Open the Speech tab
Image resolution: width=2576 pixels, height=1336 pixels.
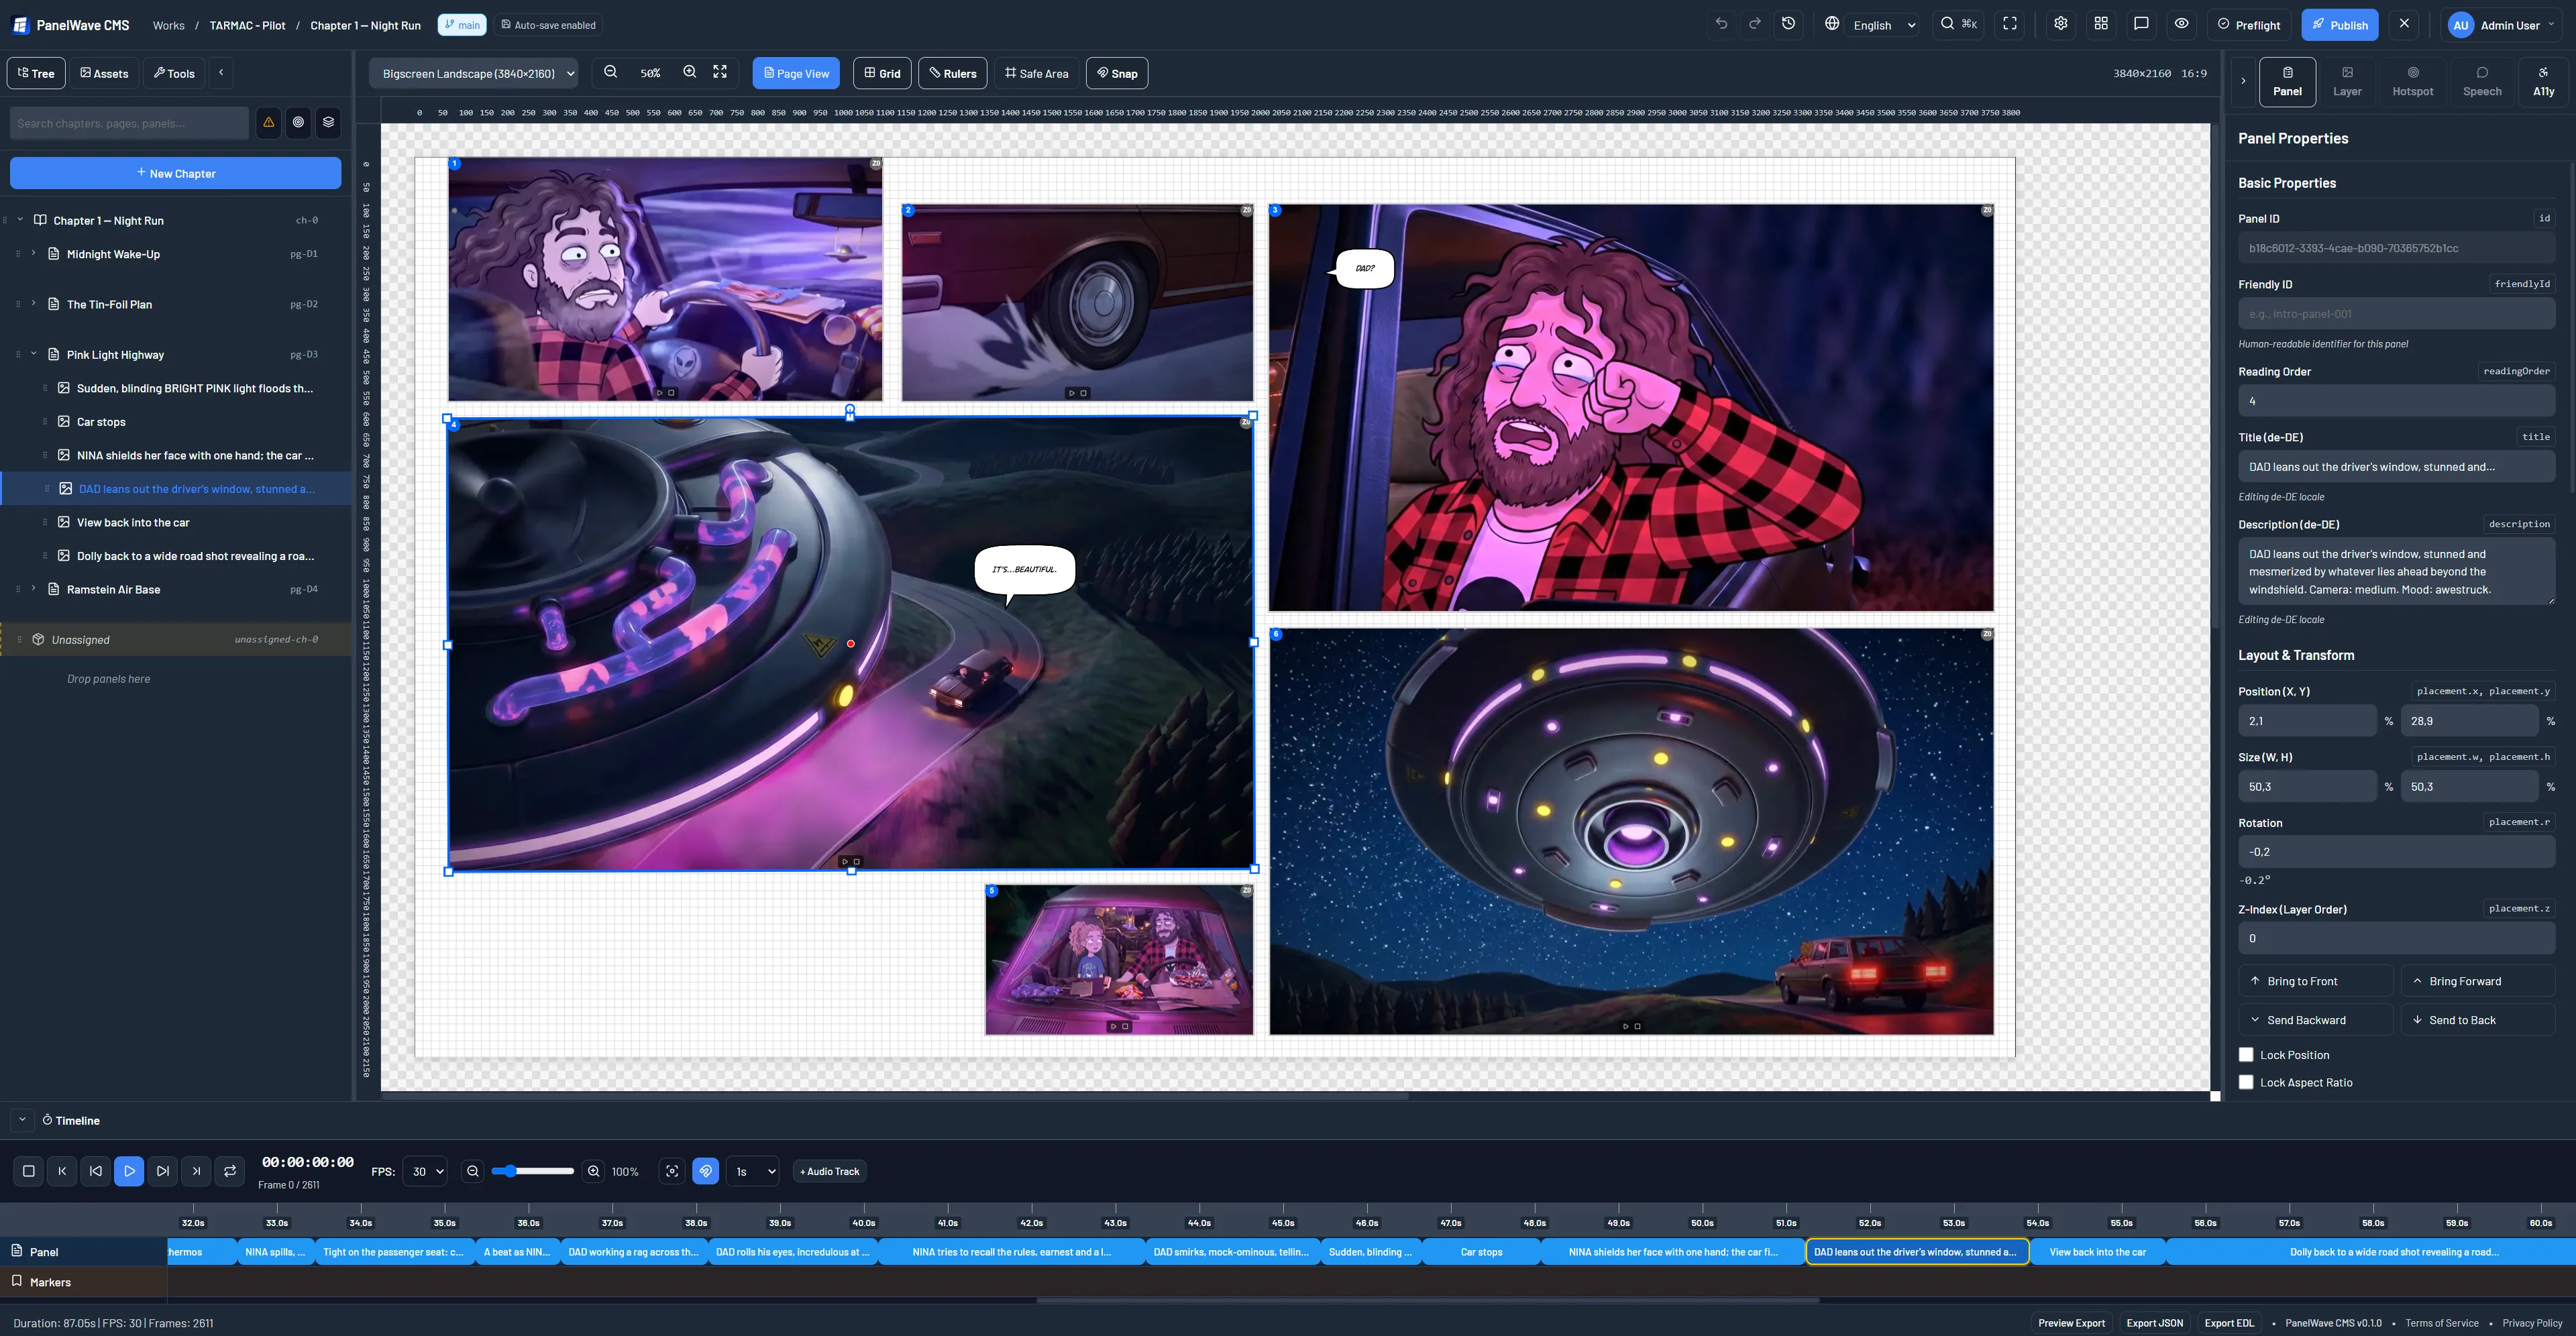click(x=2482, y=81)
